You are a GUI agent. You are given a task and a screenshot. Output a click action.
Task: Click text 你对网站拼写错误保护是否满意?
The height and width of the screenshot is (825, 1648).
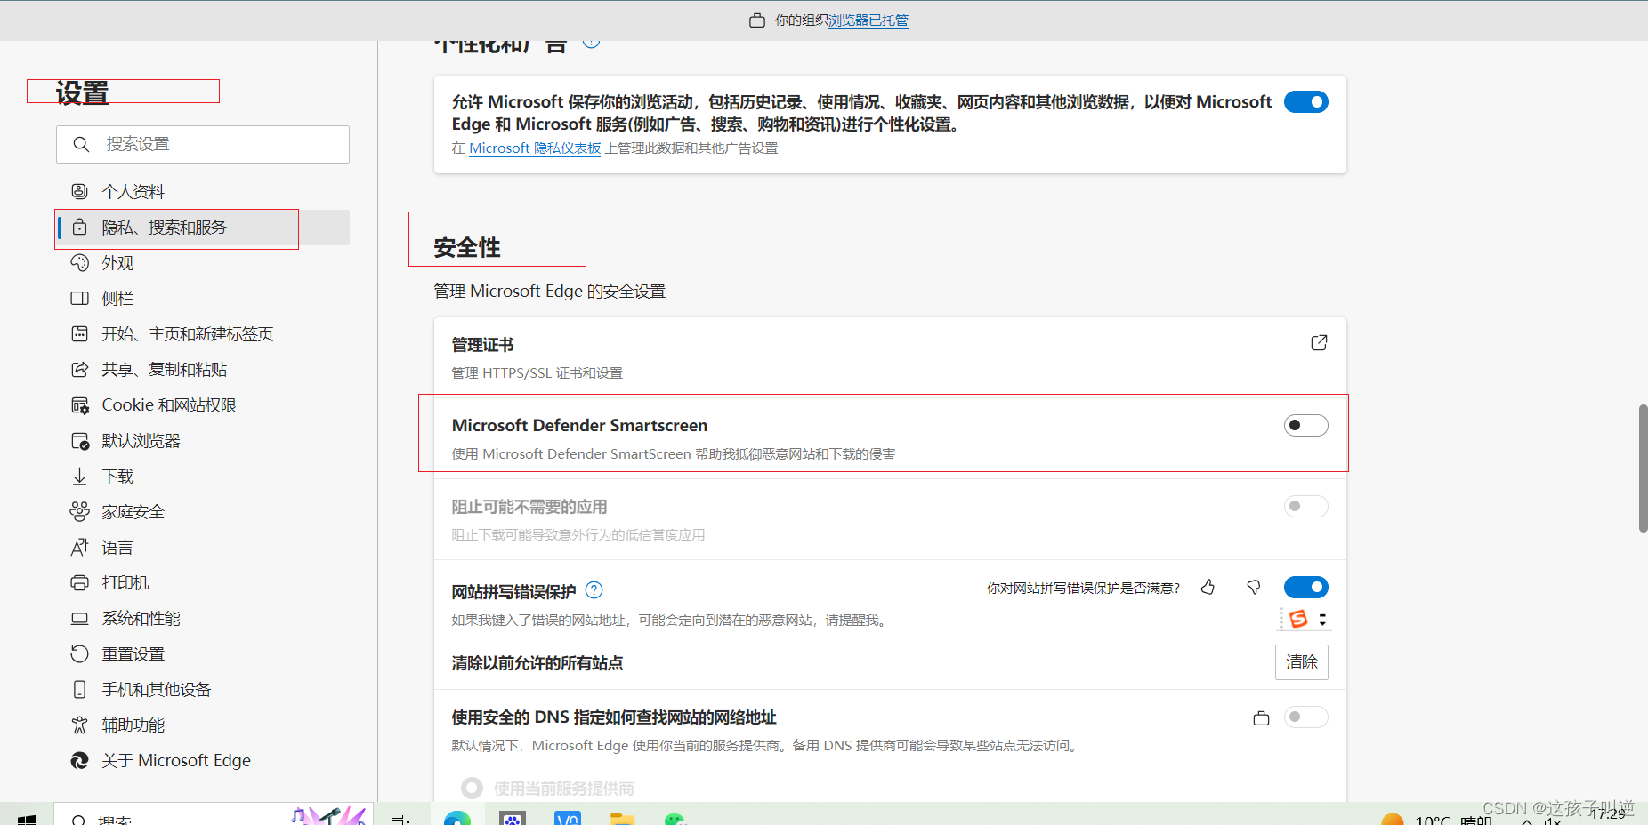[1083, 589]
